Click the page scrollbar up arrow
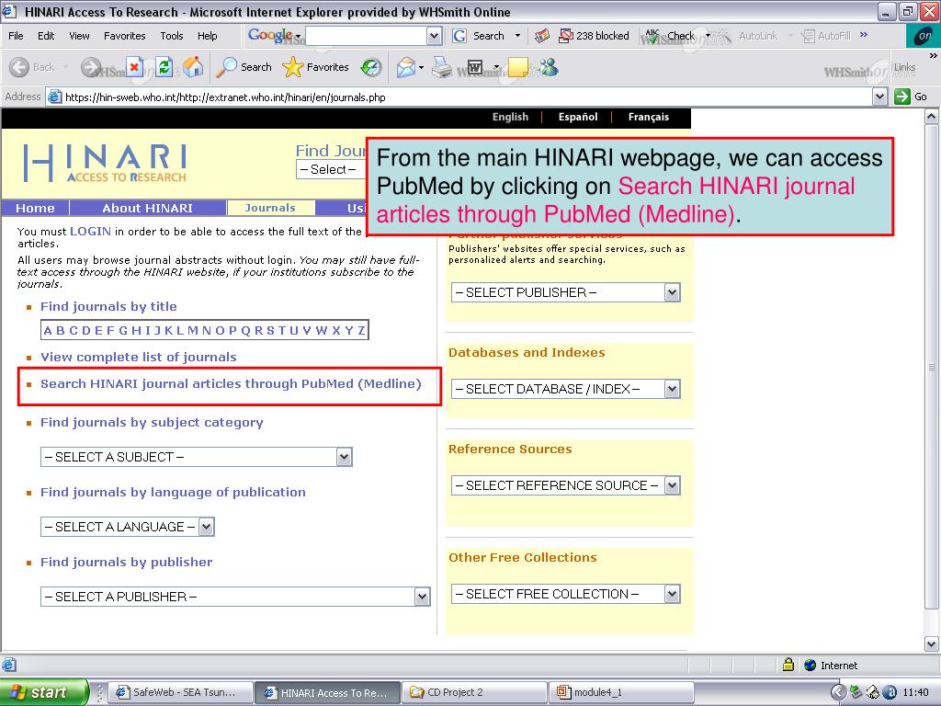 tap(932, 117)
